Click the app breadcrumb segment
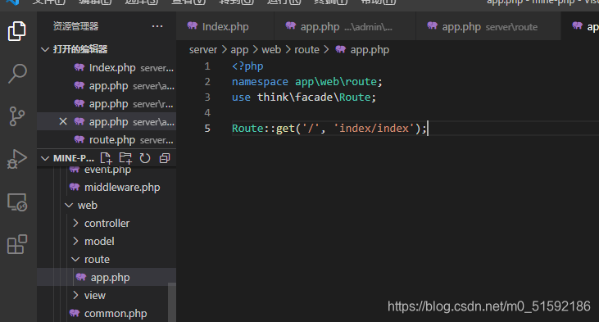The image size is (599, 322). [x=239, y=50]
